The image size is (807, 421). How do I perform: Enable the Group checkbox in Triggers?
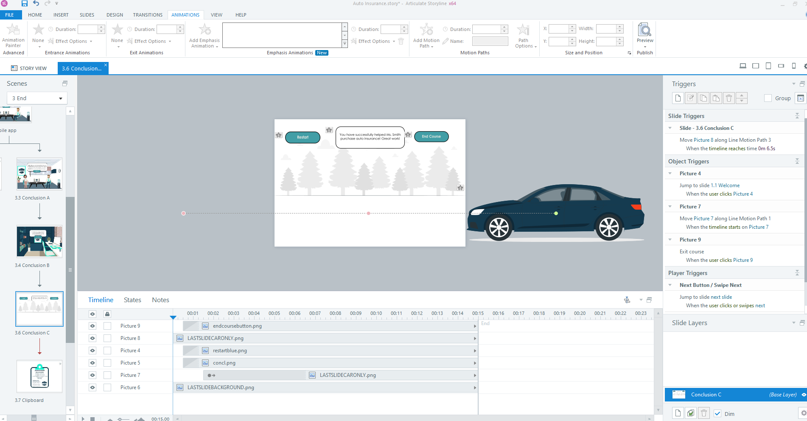768,98
